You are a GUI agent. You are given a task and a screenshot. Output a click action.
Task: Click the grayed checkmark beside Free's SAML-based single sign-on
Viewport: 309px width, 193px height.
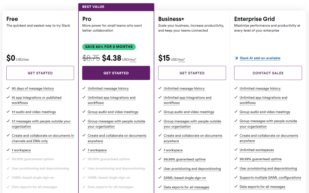tap(8, 178)
